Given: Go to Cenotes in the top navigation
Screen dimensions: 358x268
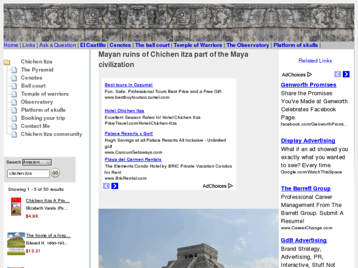Looking at the screenshot, I should coord(120,45).
